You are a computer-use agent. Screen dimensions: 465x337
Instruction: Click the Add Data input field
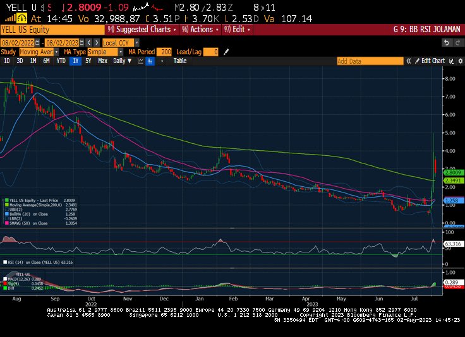tap(370, 61)
